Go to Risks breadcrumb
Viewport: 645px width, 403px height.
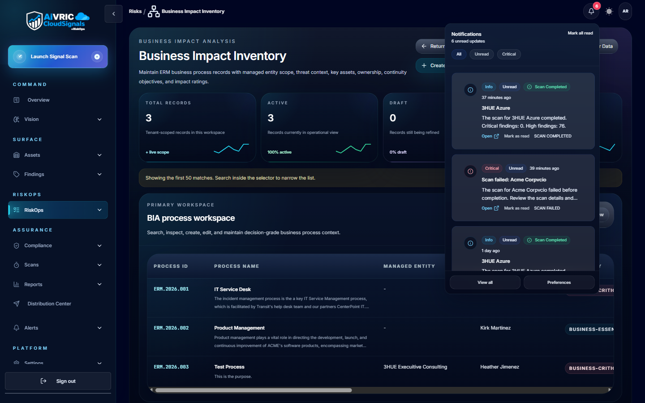pyautogui.click(x=135, y=11)
